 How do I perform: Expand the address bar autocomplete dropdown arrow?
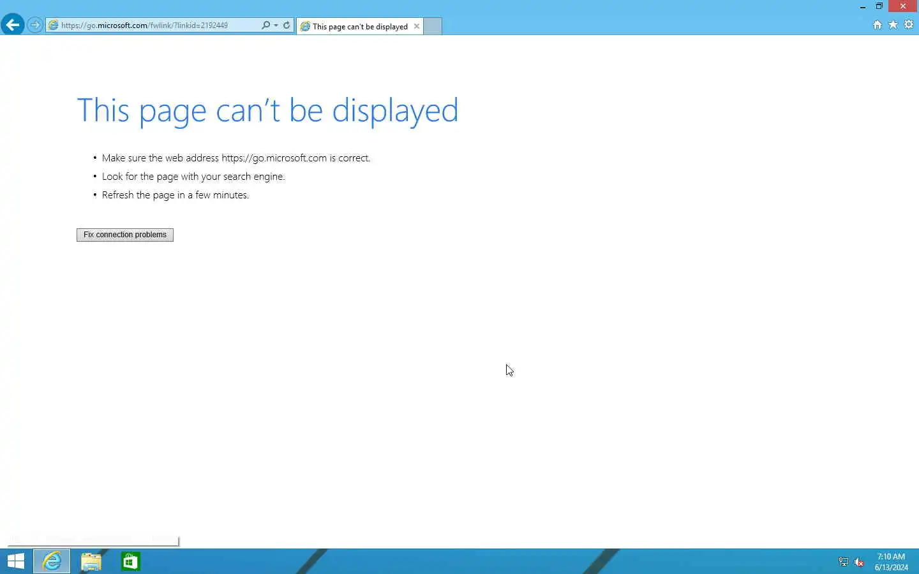pos(276,26)
